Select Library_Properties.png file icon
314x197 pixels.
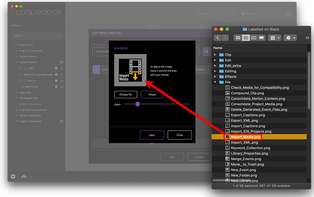(x=227, y=153)
